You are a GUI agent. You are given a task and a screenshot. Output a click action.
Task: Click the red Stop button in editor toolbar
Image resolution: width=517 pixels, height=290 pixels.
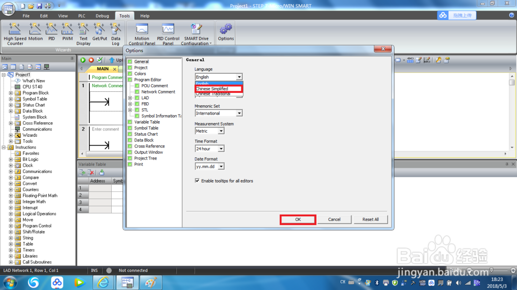92,60
